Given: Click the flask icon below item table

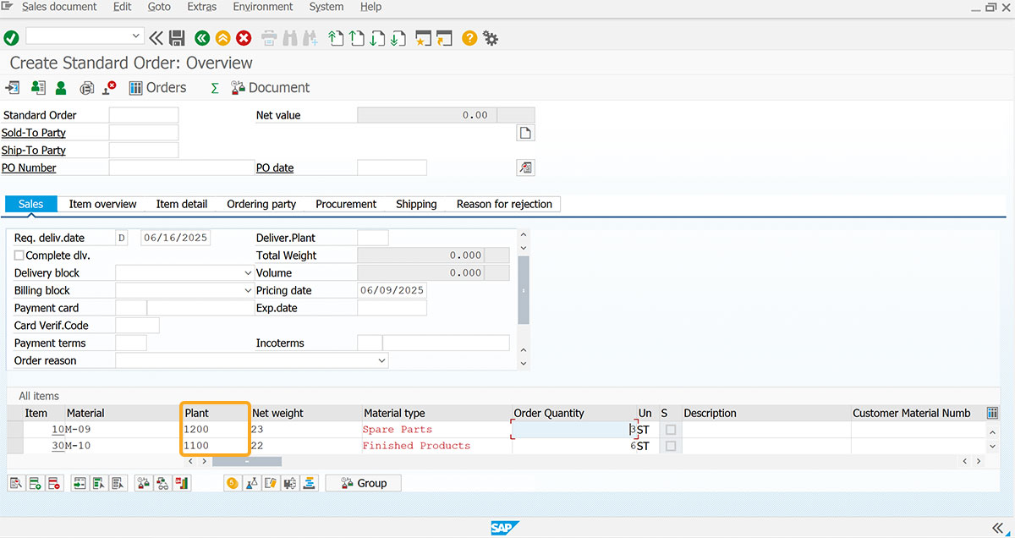Looking at the screenshot, I should coord(251,483).
